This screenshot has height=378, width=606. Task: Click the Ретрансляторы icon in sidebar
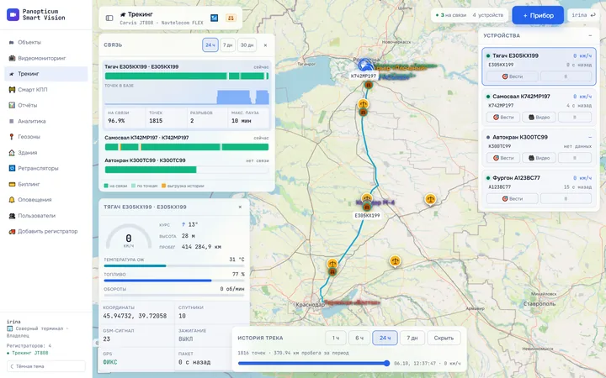pos(12,168)
